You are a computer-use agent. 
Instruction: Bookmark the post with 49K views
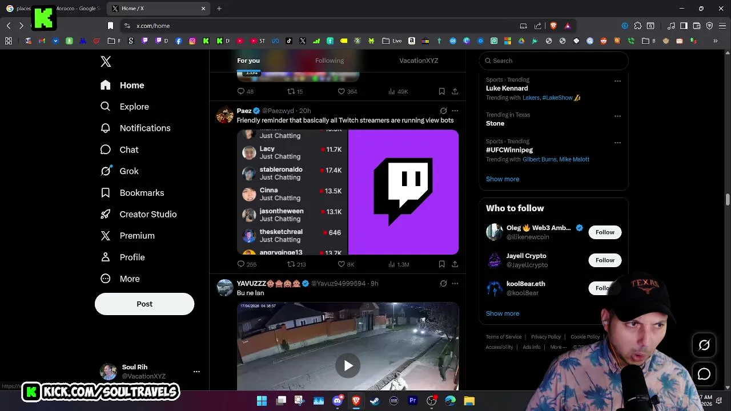[x=441, y=91]
